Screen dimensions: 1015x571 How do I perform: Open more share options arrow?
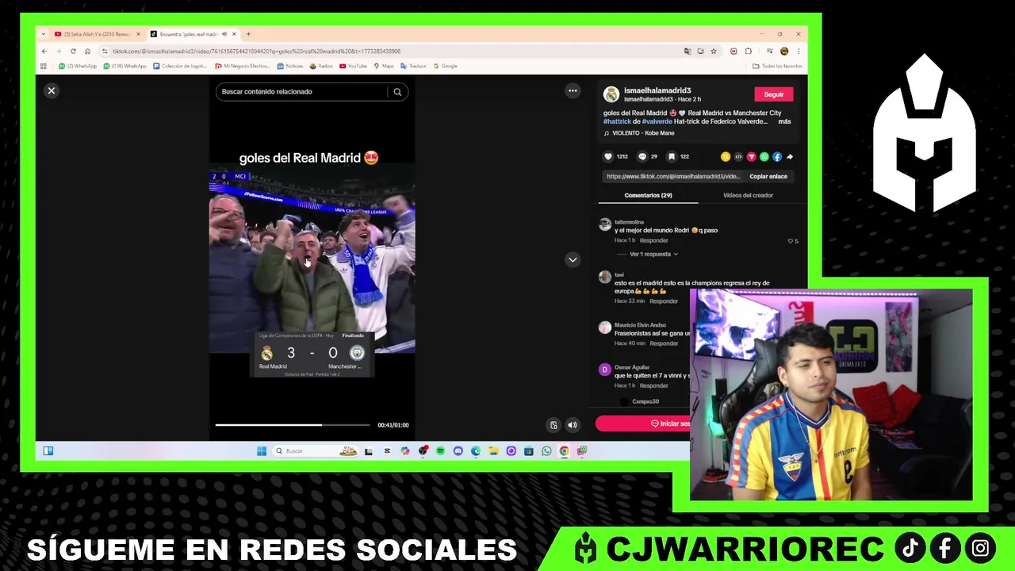tap(790, 157)
